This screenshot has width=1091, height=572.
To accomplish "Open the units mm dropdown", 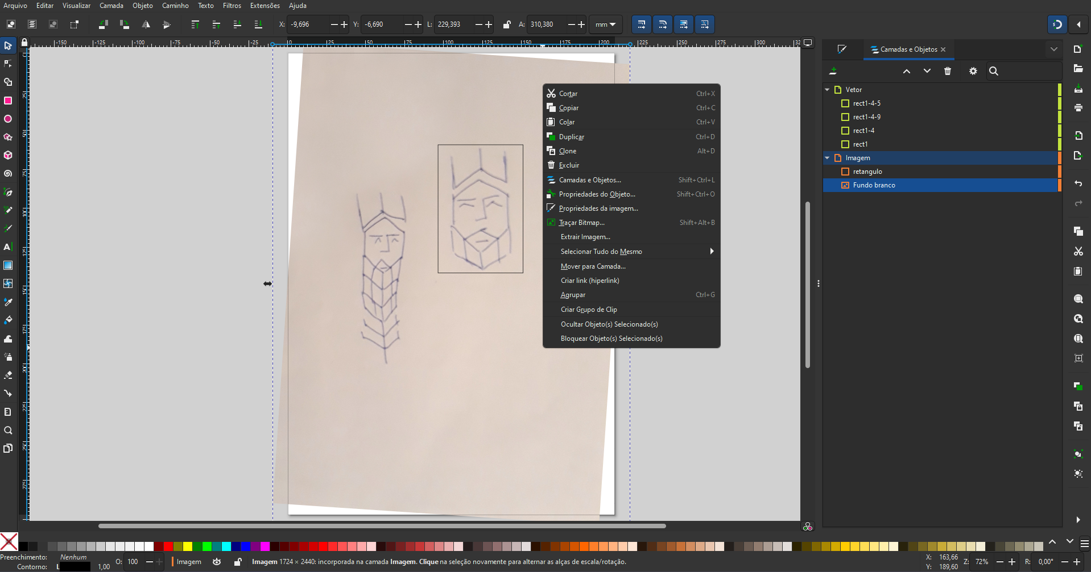I will pyautogui.click(x=605, y=24).
